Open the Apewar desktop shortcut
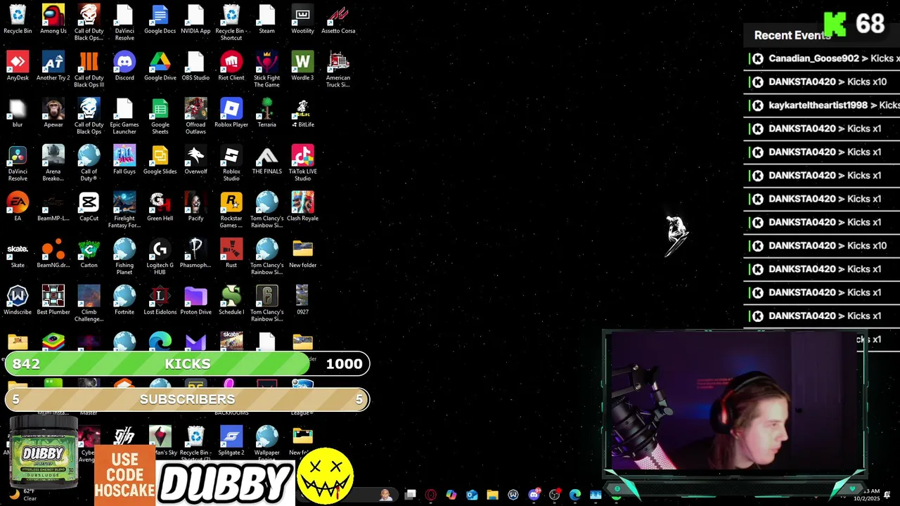 point(53,112)
